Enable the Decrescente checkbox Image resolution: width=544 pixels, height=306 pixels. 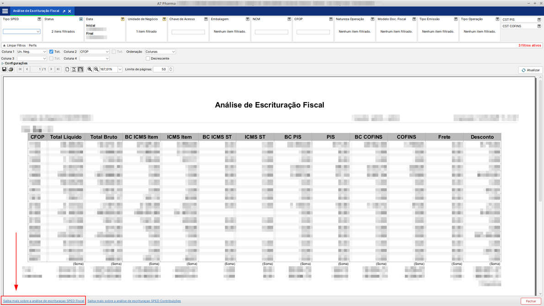(x=148, y=59)
